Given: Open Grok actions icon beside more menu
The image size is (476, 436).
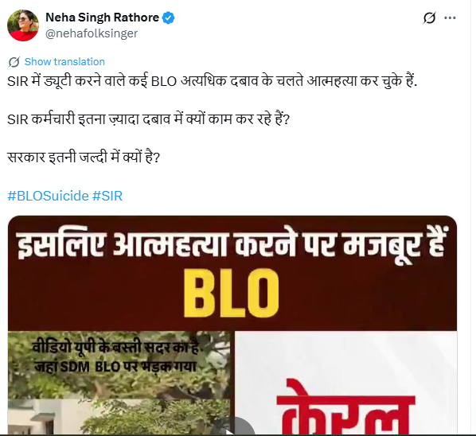Looking at the screenshot, I should (x=429, y=18).
